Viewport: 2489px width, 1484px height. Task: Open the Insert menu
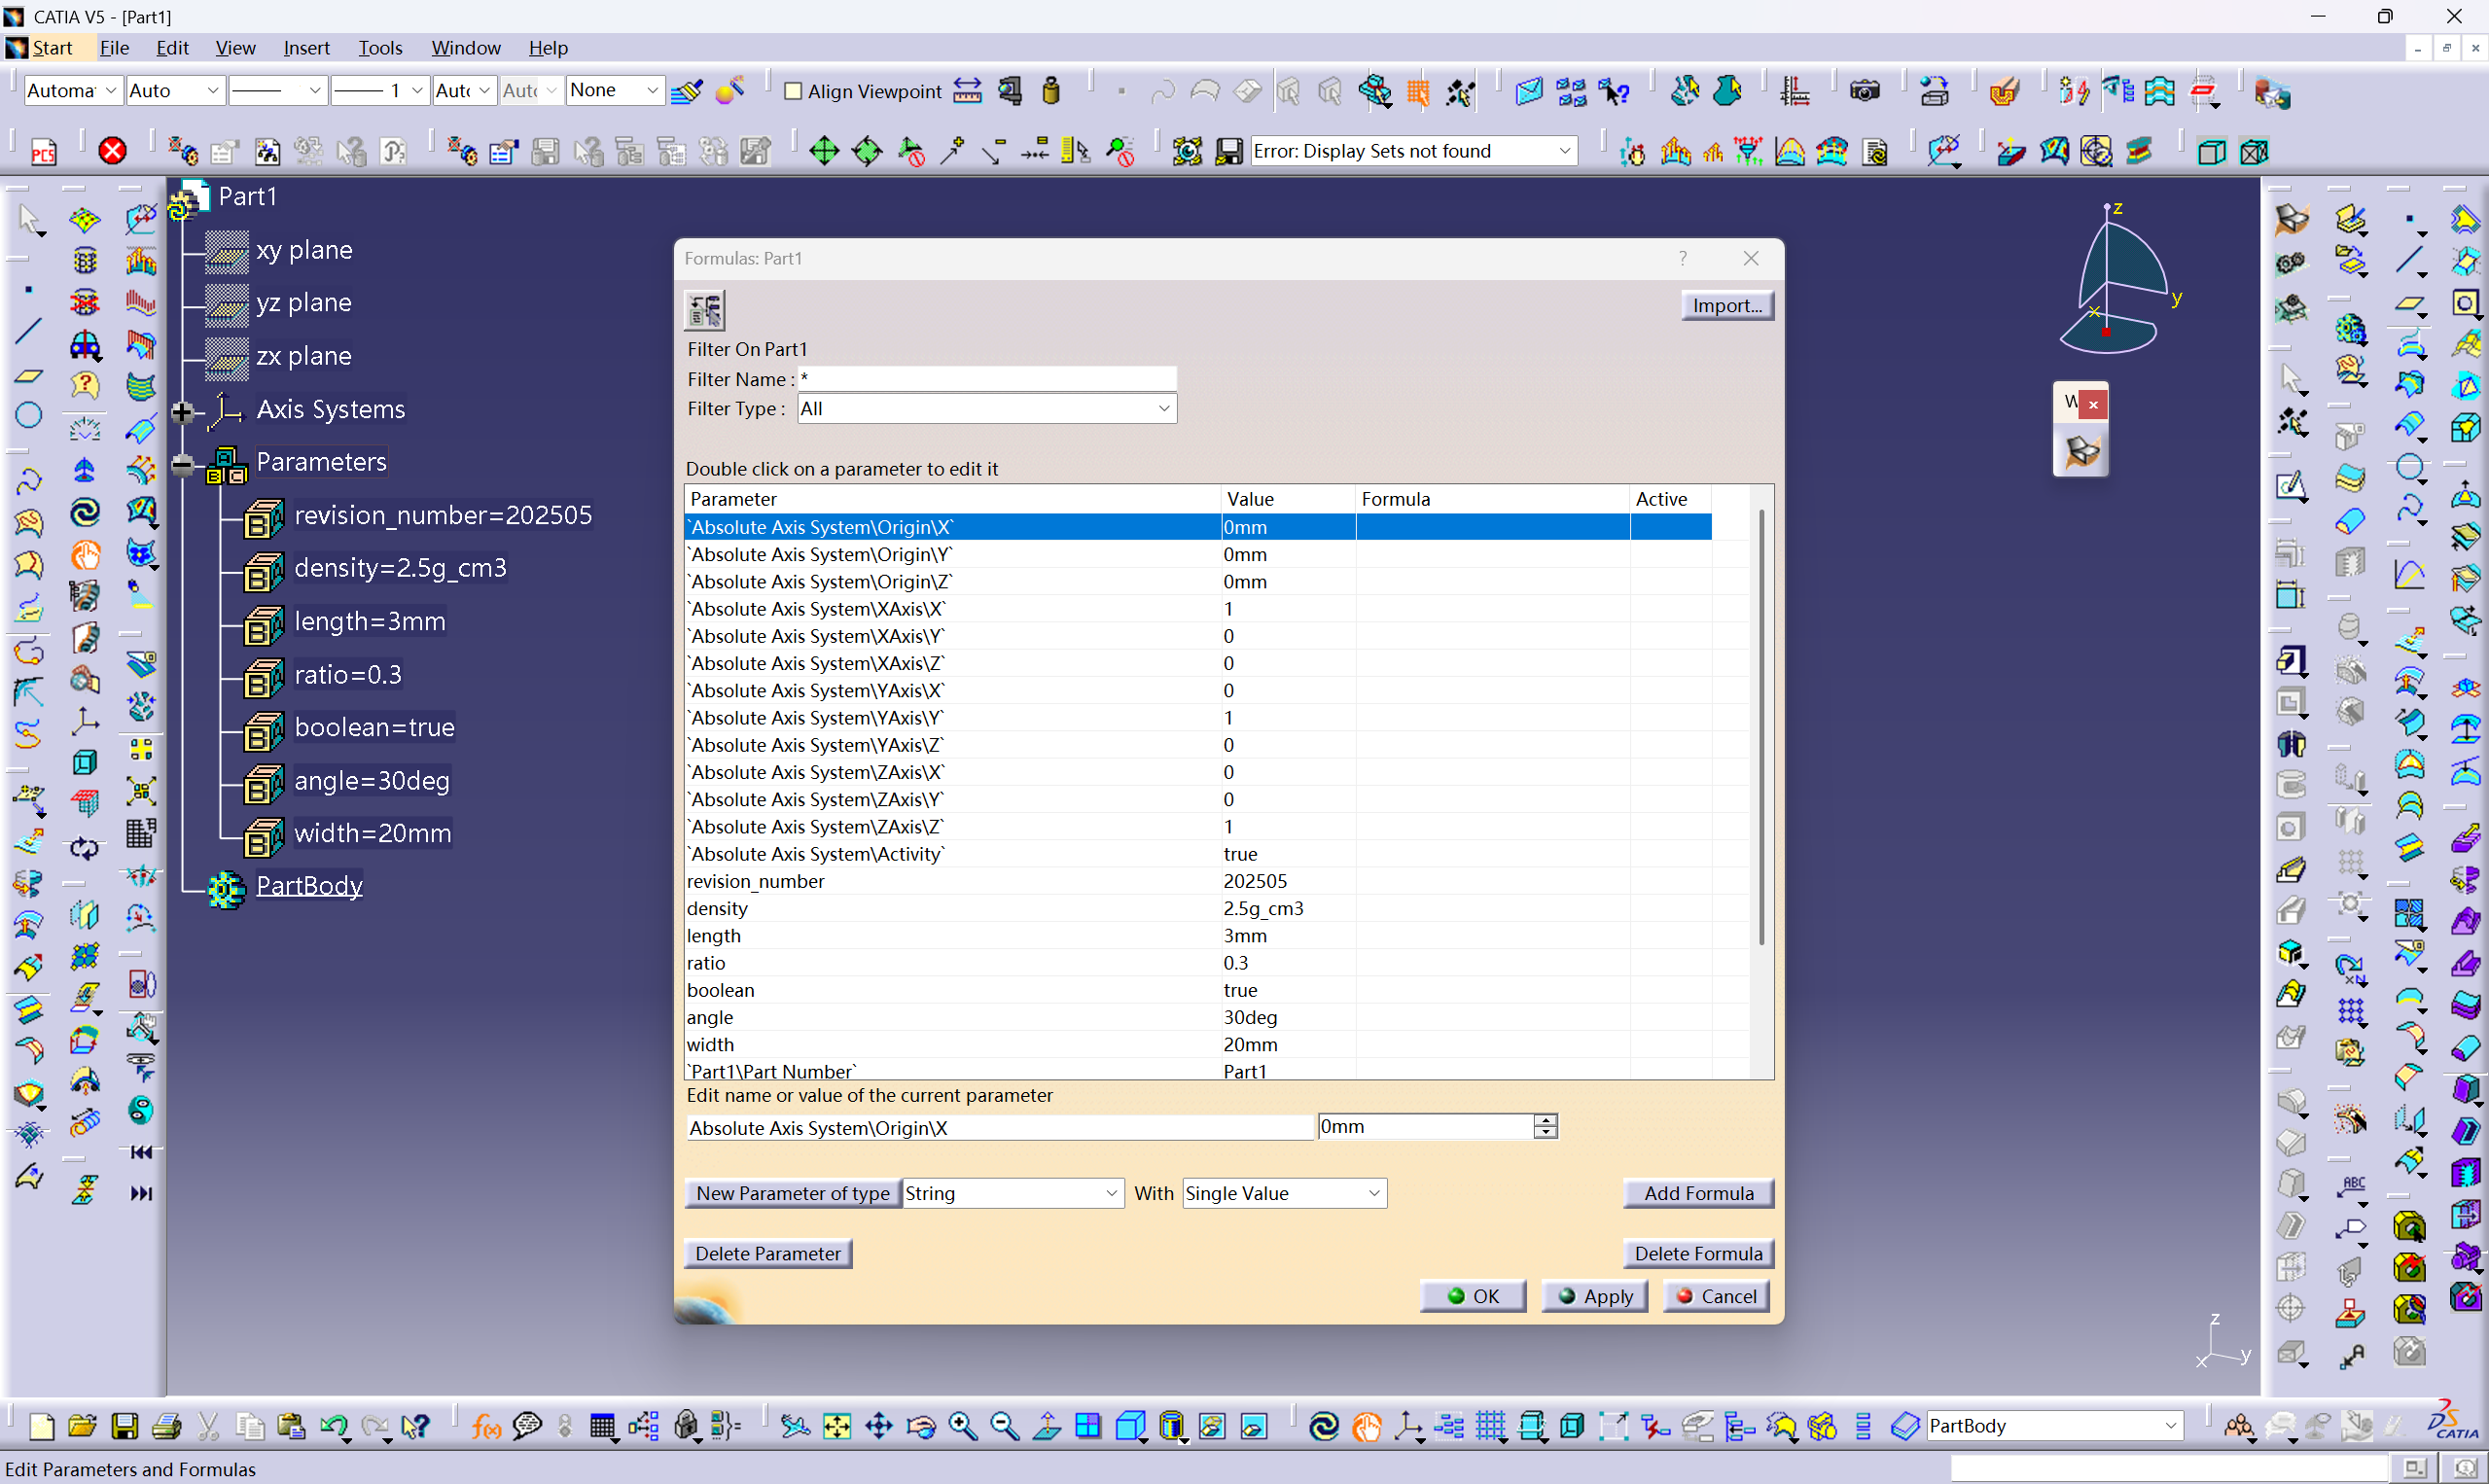[x=306, y=48]
